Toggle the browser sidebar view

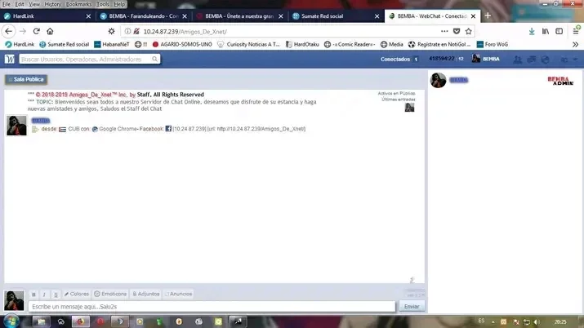559,32
